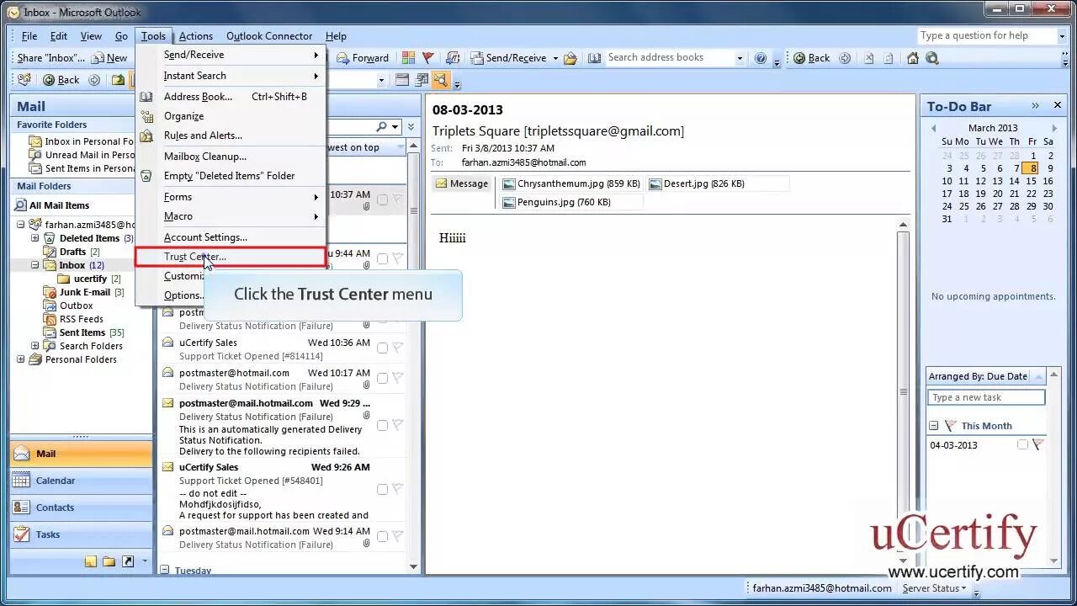Collapse the farhan.azmi3485 mailbox tree node
This screenshot has width=1077, height=606.
[21, 225]
